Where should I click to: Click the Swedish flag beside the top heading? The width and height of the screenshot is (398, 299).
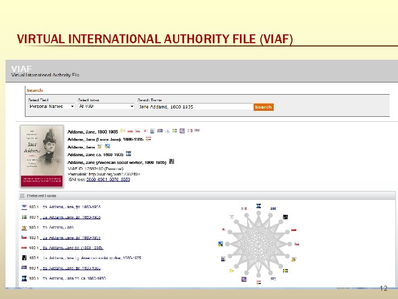point(175,131)
